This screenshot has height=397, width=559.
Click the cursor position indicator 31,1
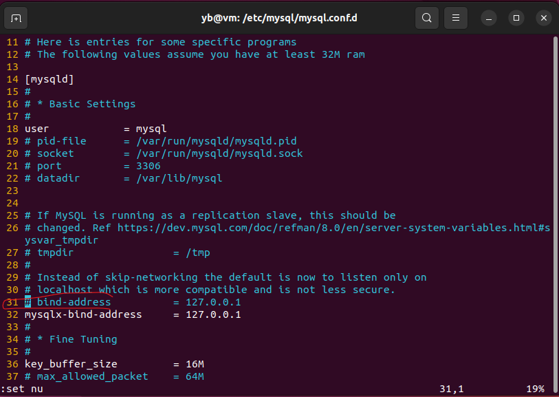(x=452, y=389)
